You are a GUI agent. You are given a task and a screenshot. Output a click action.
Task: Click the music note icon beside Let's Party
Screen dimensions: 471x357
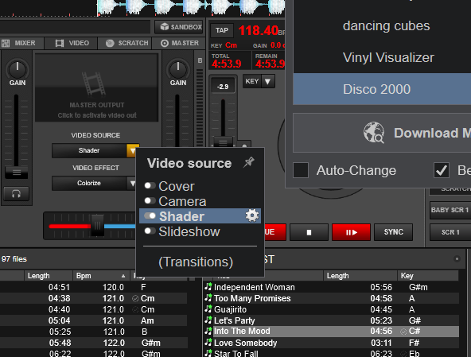click(208, 320)
